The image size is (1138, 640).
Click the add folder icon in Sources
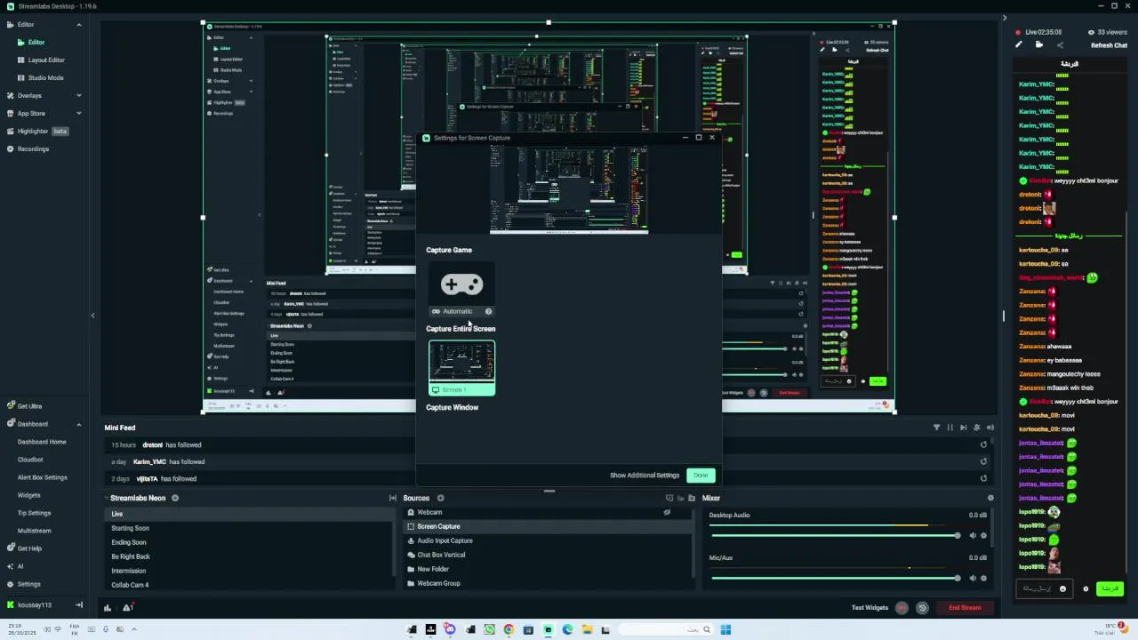point(692,498)
